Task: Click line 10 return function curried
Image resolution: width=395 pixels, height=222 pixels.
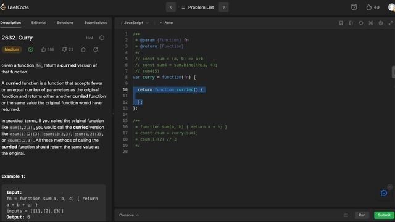Action: [170, 89]
